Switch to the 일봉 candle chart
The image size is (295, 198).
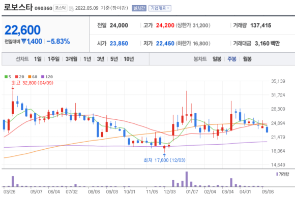(x=217, y=59)
